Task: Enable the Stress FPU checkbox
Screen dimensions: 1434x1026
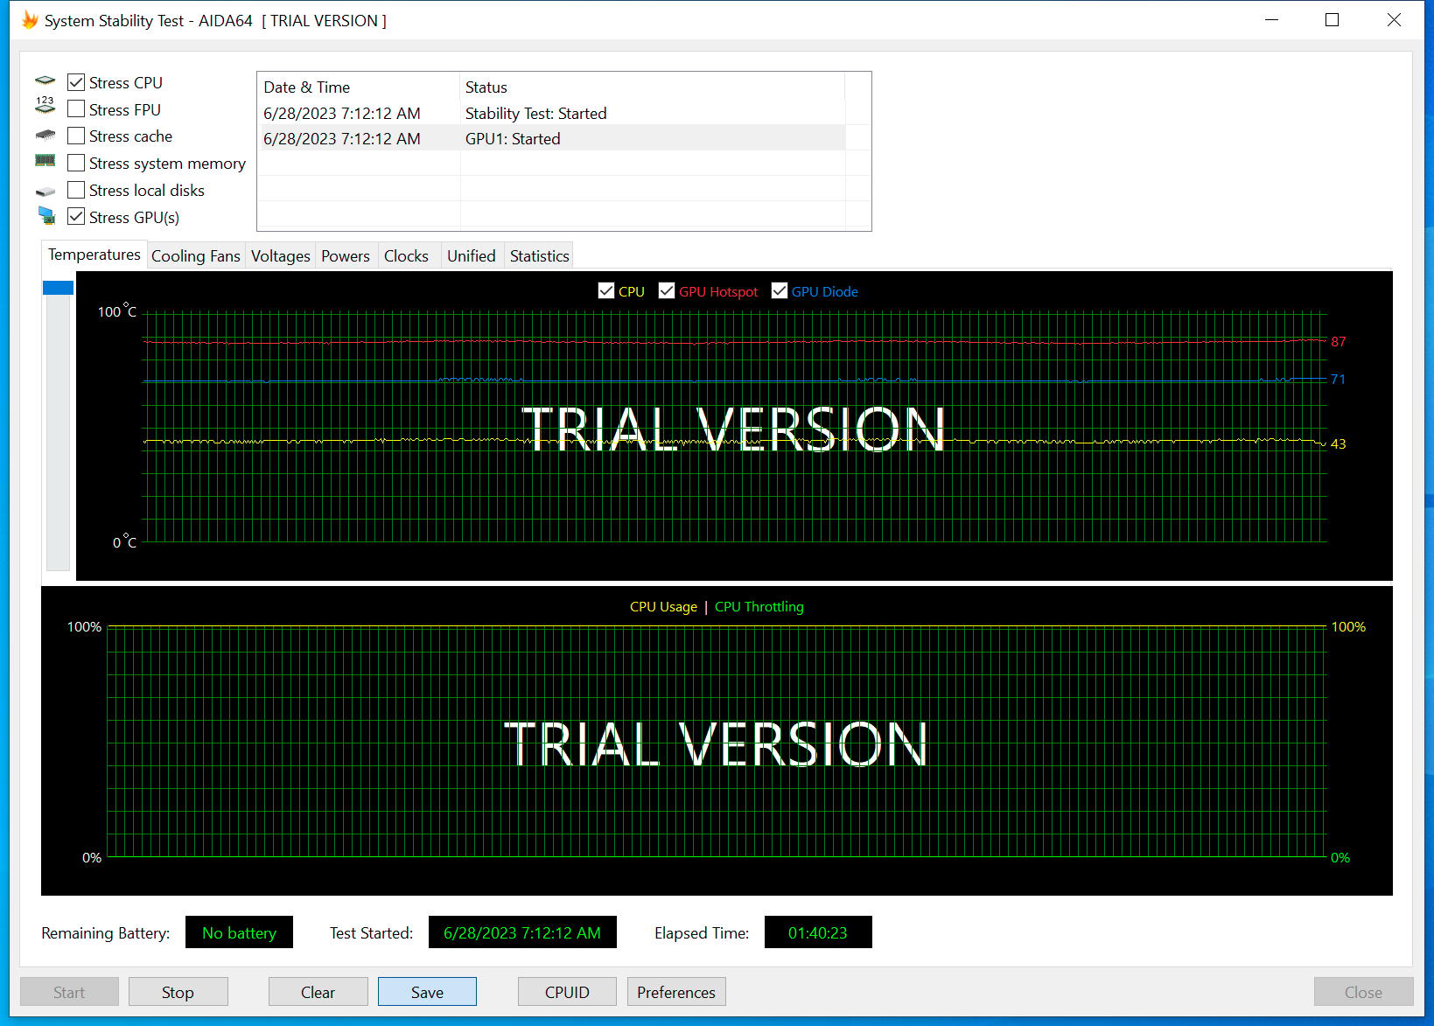Action: click(76, 109)
